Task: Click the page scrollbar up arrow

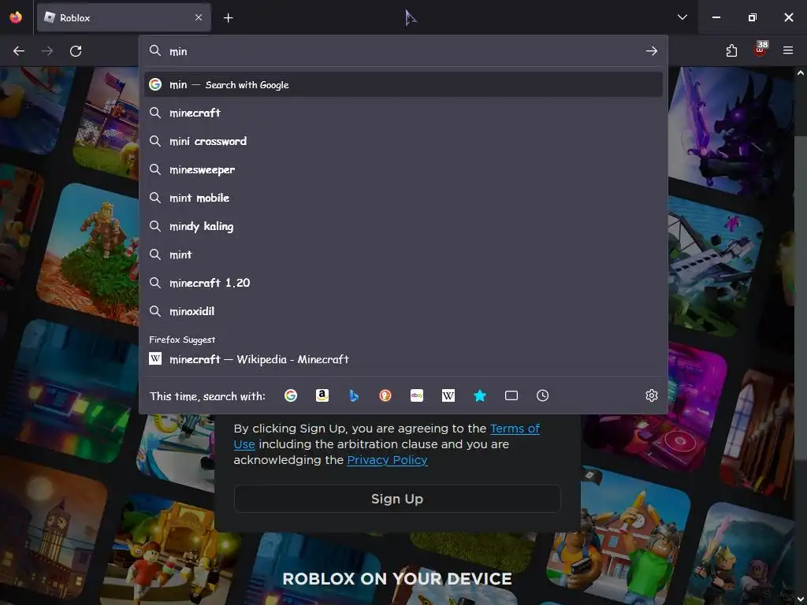Action: pos(801,73)
